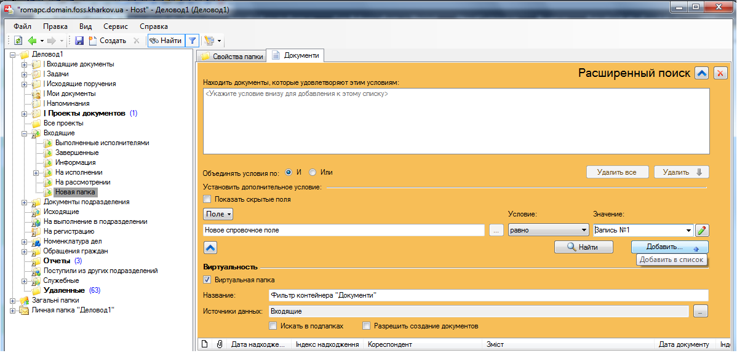
Task: Enable Искать в подпапках checkbox
Action: point(273,326)
